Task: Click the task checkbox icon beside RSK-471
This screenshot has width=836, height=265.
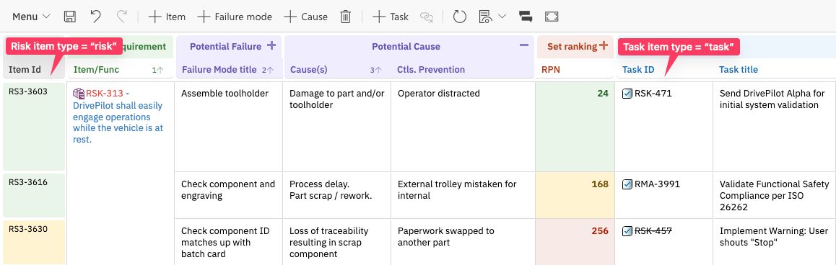Action: [627, 94]
